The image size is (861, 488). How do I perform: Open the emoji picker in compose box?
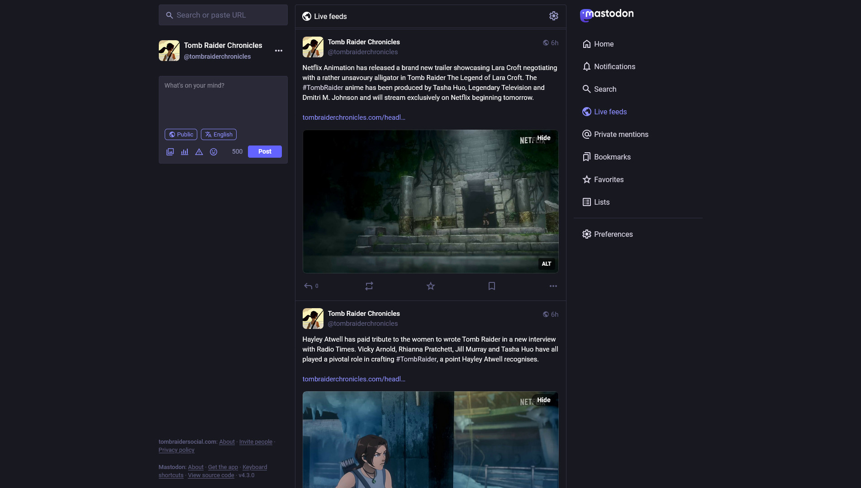(x=214, y=152)
